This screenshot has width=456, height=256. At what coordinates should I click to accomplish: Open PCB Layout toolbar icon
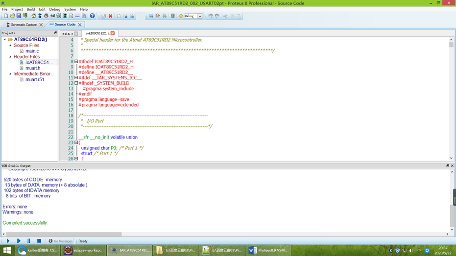(x=46, y=16)
